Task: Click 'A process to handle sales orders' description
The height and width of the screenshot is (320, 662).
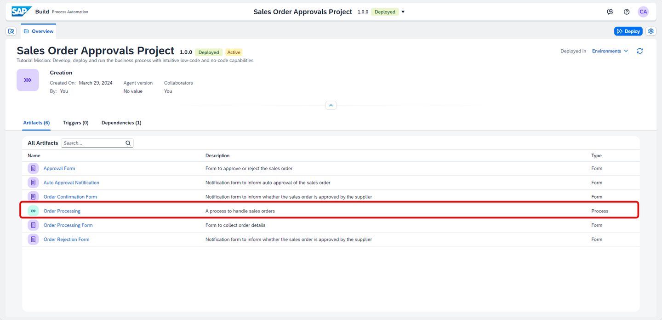Action: pos(240,211)
